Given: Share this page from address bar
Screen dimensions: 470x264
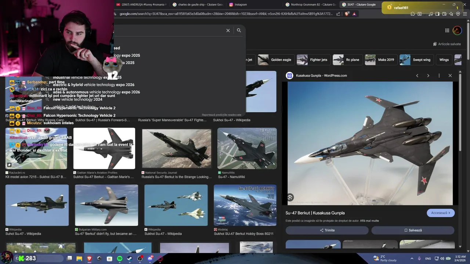Looking at the screenshot, I should [338, 14].
